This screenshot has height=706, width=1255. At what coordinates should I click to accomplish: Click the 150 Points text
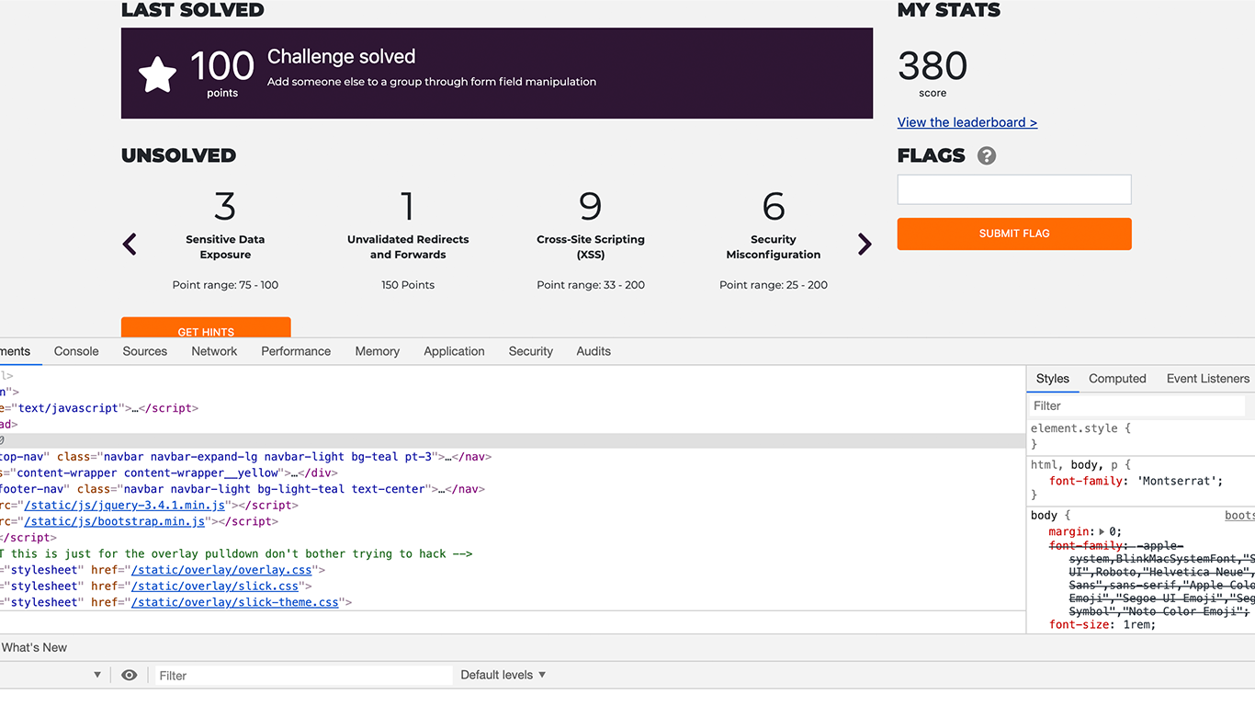[408, 285]
